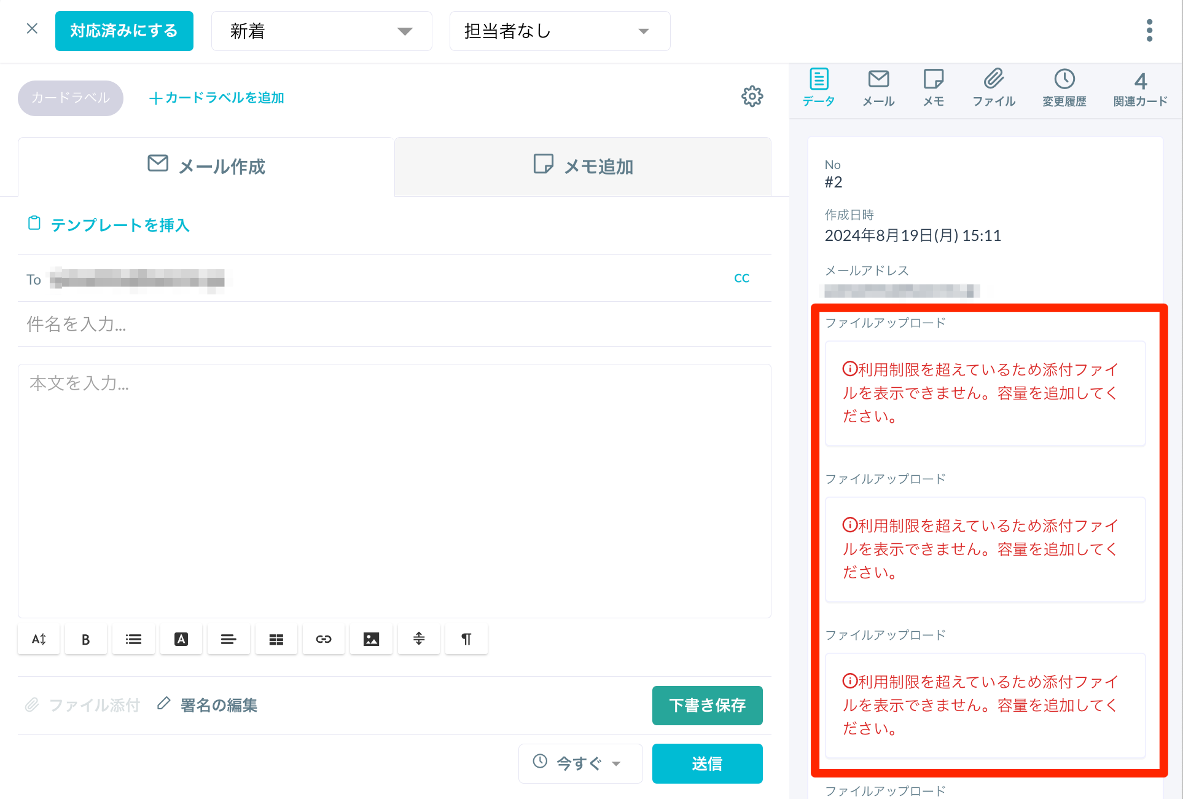This screenshot has width=1183, height=799.
Task: Open the ファイル side panel tab
Action: (x=994, y=87)
